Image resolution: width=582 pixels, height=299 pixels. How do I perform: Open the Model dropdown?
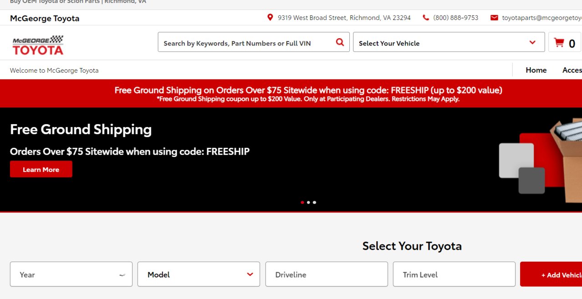coord(199,274)
